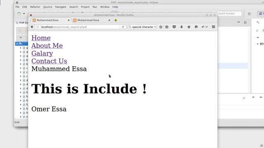The height and width of the screenshot is (148, 264).
Task: Go to Firefox home page icon
Action: click(189, 27)
